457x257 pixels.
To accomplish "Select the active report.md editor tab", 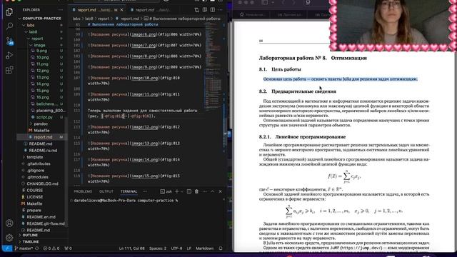I will [x=98, y=10].
